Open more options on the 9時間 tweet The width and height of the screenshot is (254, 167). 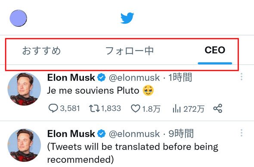click(242, 133)
